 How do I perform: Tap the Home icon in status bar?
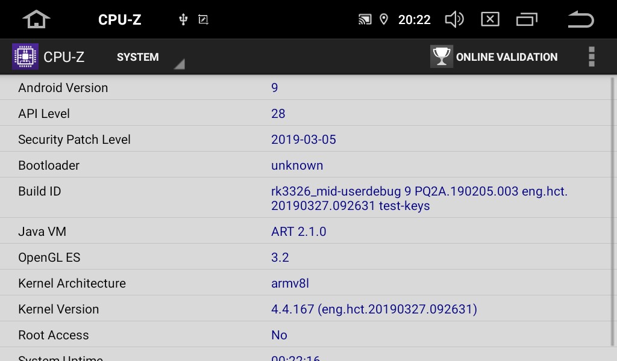(36, 19)
